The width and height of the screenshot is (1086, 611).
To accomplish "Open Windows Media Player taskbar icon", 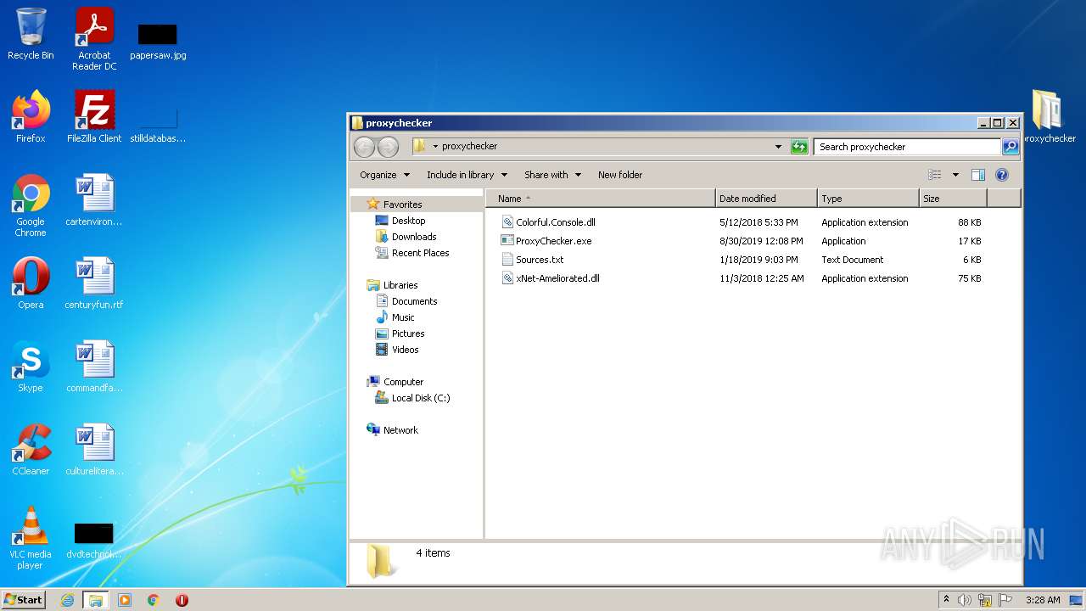I will click(x=125, y=600).
